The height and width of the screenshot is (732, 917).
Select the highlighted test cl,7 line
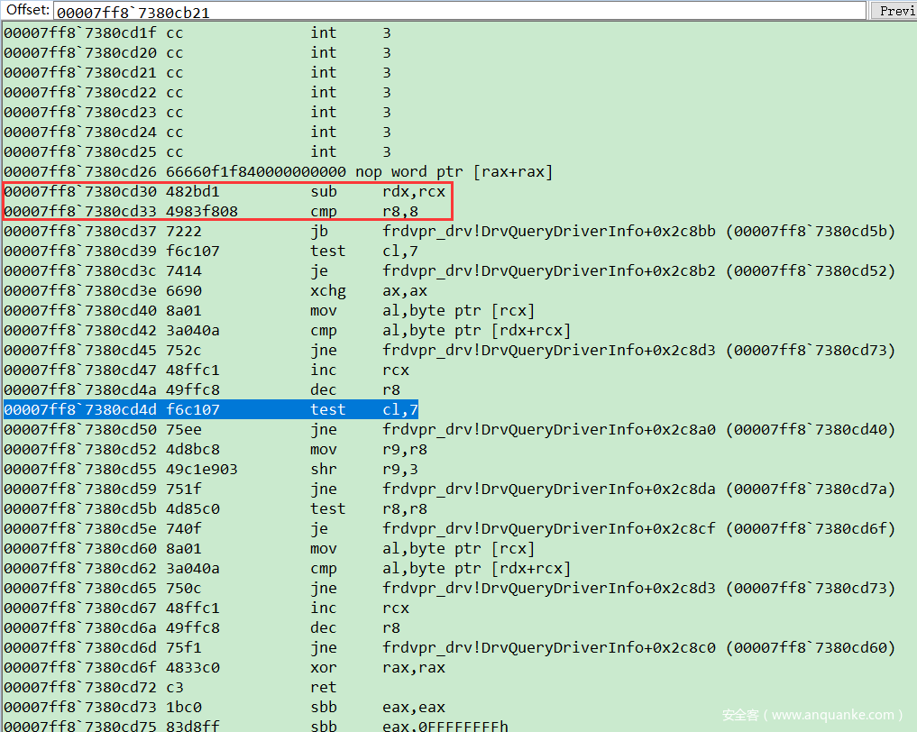click(x=211, y=410)
